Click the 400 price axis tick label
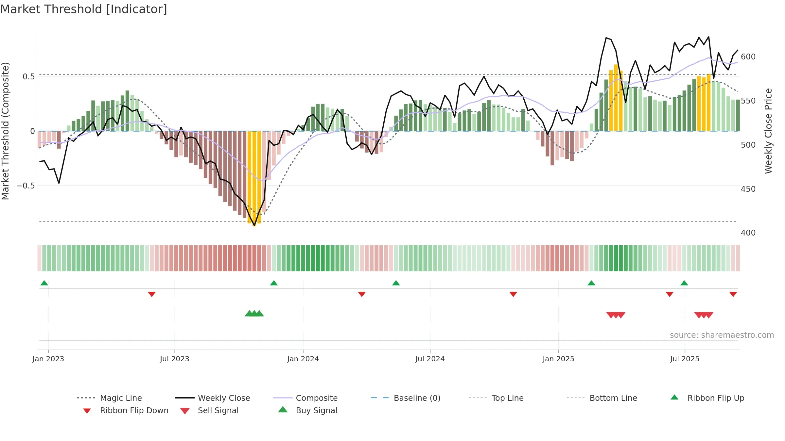The height and width of the screenshot is (441, 785). pyautogui.click(x=748, y=233)
